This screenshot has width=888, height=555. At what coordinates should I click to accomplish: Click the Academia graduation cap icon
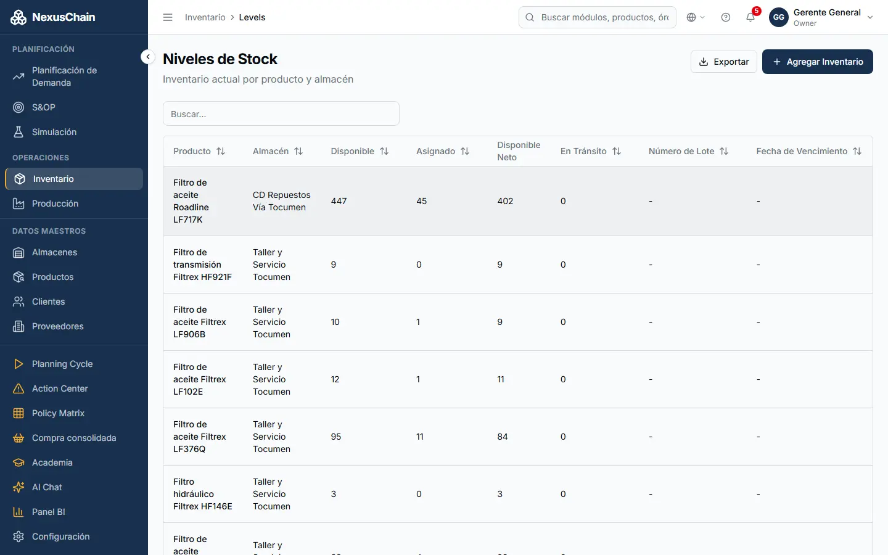18,462
